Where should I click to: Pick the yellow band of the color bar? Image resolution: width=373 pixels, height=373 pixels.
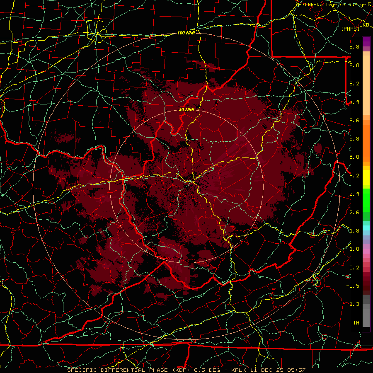click(x=366, y=177)
